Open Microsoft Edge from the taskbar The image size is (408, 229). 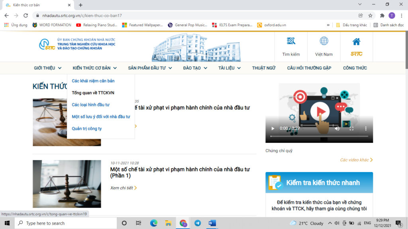click(153, 223)
